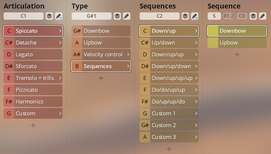Click the layers icon in the Type column
This screenshot has width=271, height=154.
pyautogui.click(x=117, y=16)
